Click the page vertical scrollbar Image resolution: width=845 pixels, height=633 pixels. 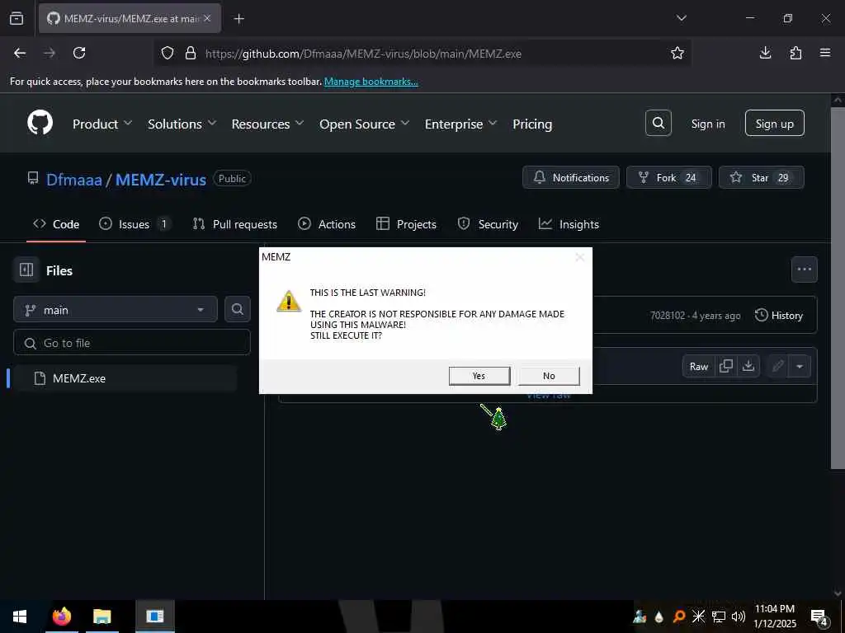837,288
